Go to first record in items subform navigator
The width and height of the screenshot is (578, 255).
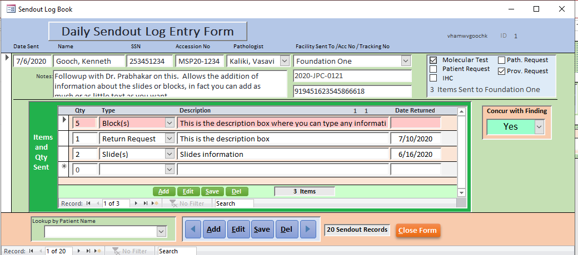(88, 203)
